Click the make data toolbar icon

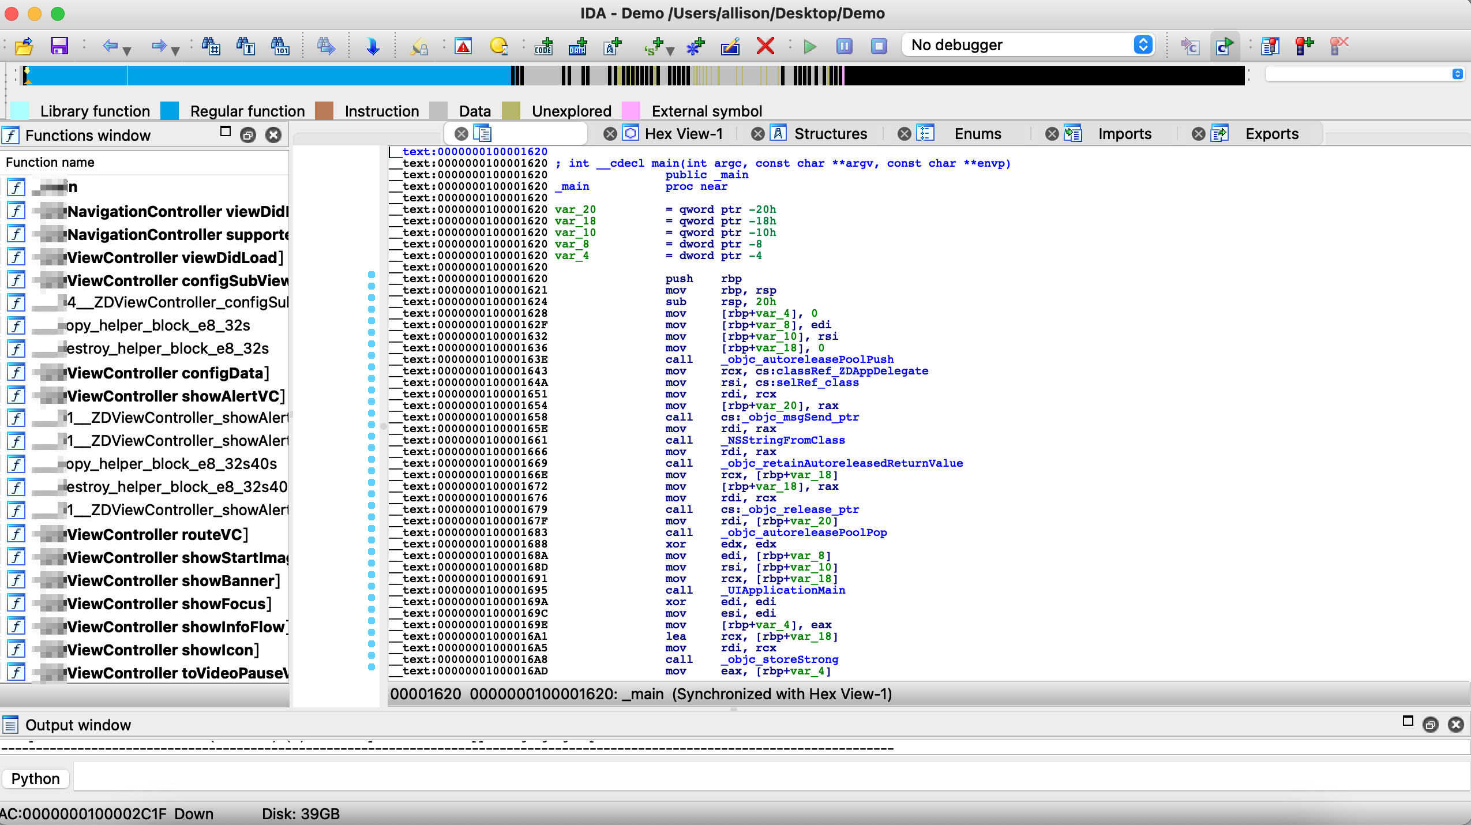pyautogui.click(x=577, y=46)
